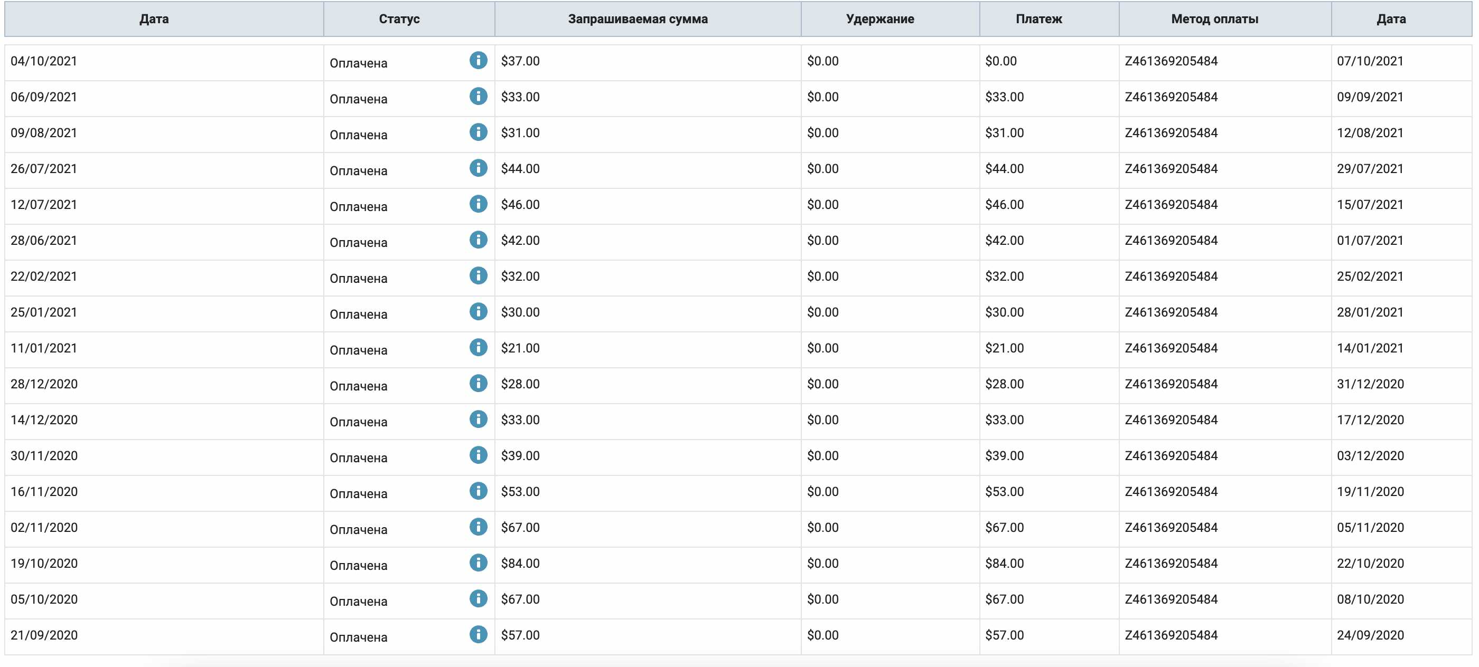This screenshot has width=1479, height=667.
Task: Select paid date 14/01/2021 cell
Action: [x=1401, y=350]
